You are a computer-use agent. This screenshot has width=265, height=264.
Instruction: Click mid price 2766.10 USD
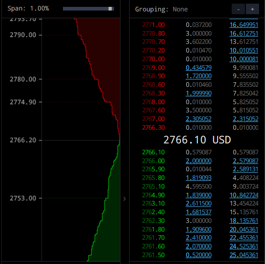pos(197,140)
